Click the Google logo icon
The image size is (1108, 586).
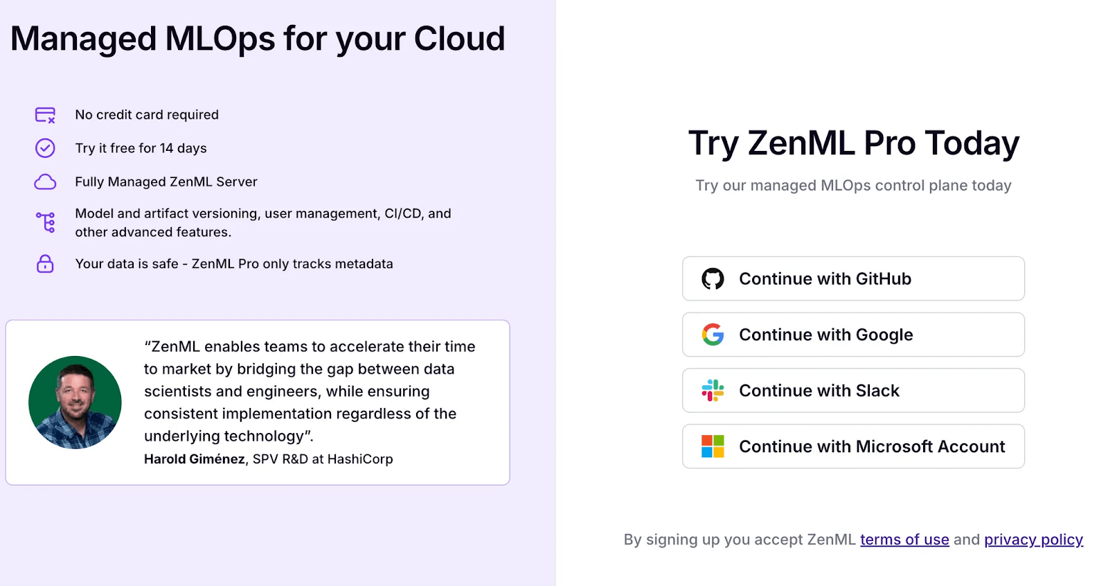coord(713,335)
